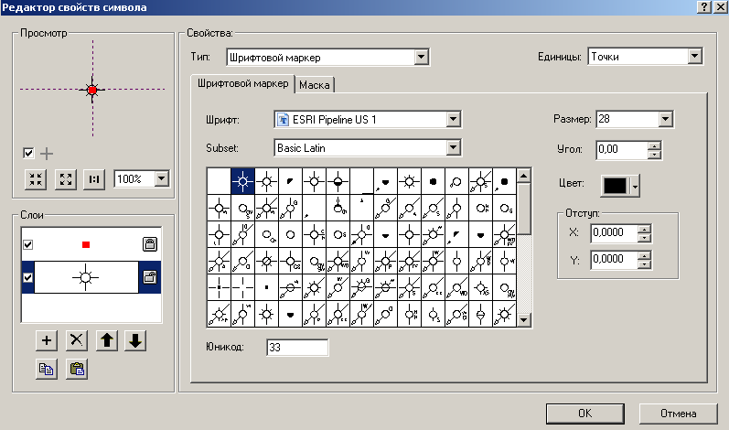
Task: Uncheck visibility of the font marker layer
Action: pyautogui.click(x=27, y=277)
